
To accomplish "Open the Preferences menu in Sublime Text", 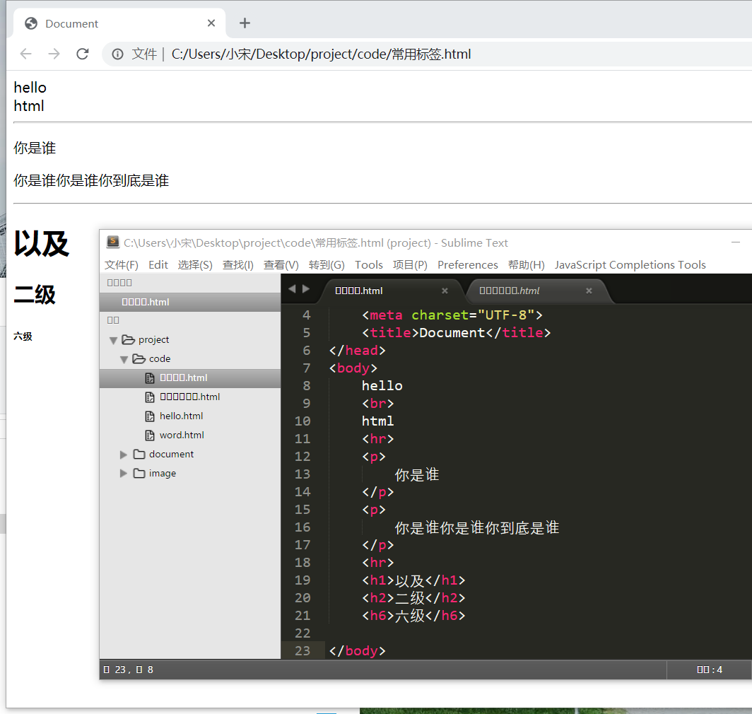I will 467,264.
